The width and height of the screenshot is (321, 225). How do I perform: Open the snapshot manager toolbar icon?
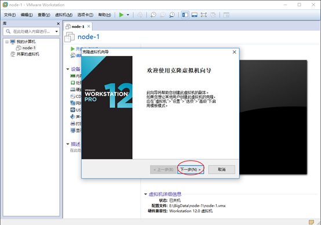[x=172, y=14]
